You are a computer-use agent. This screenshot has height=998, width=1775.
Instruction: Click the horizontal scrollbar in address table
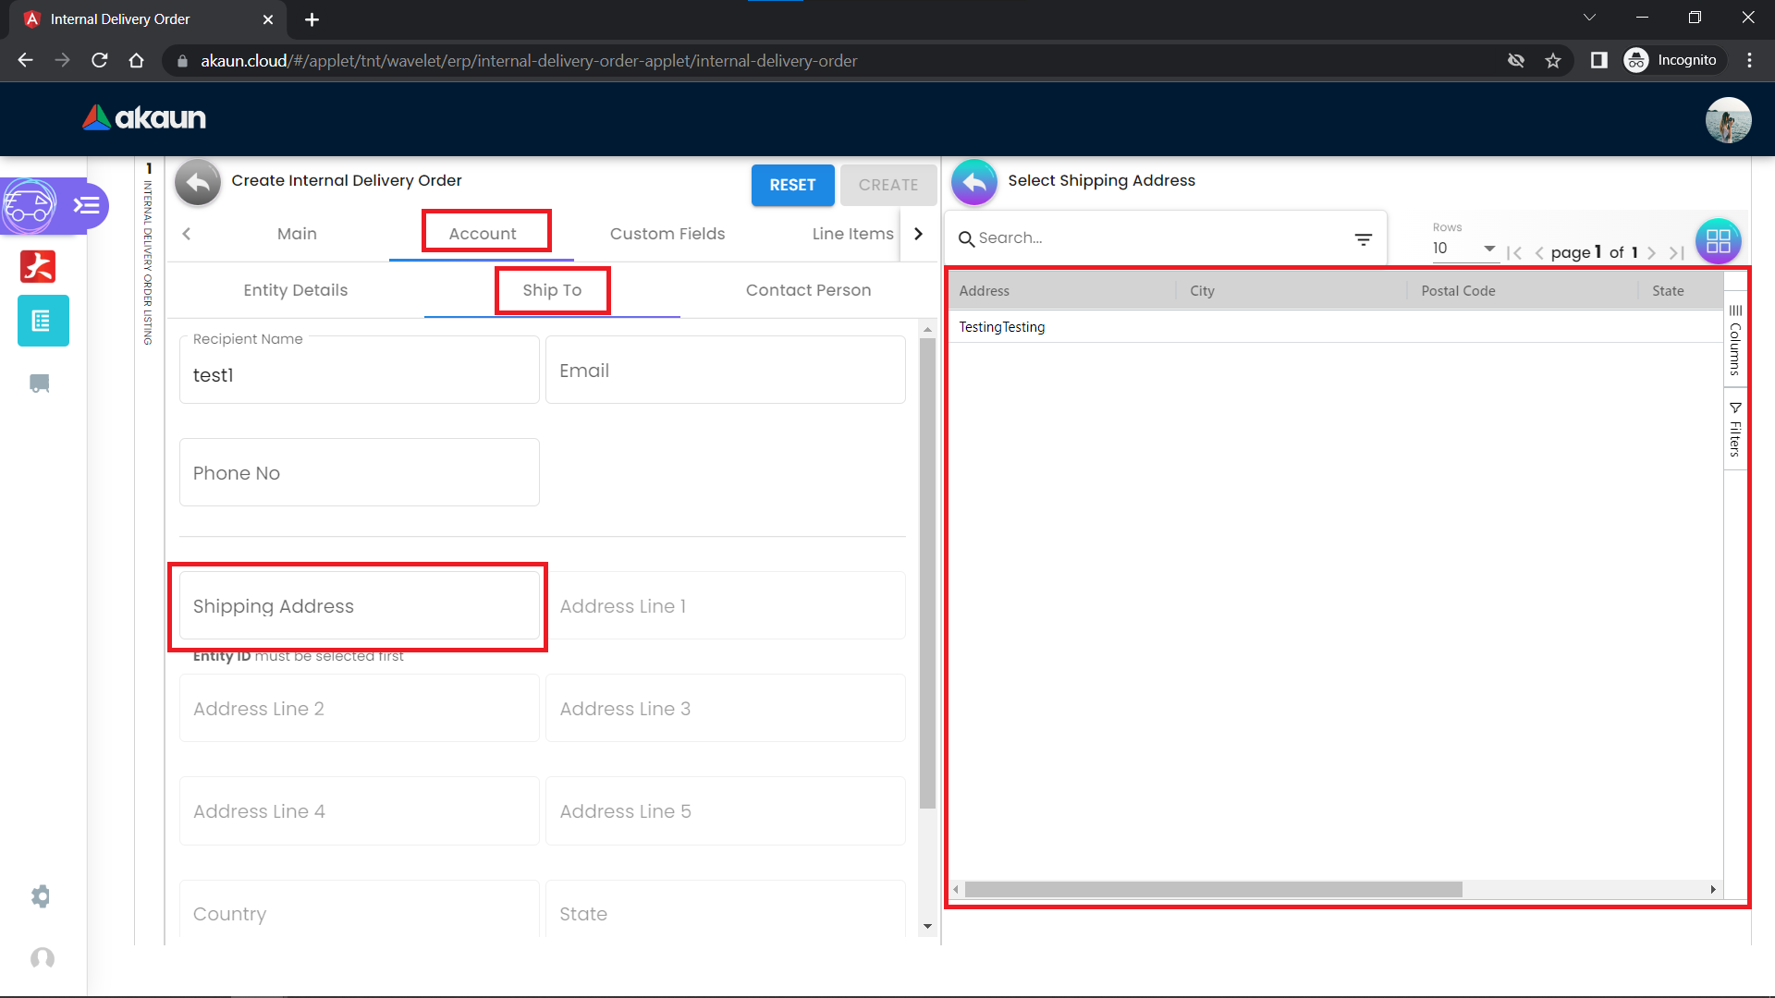(x=1213, y=889)
